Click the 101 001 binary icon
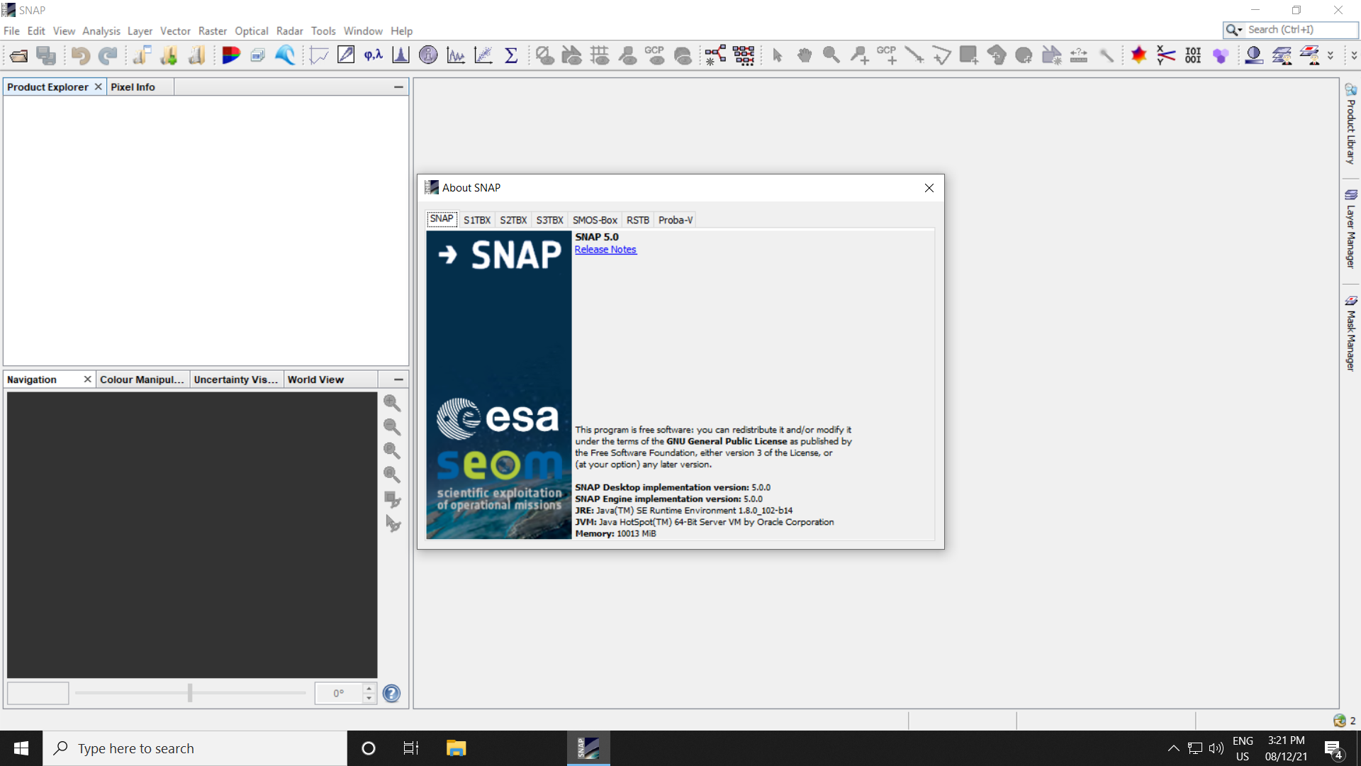The height and width of the screenshot is (766, 1361). click(1193, 55)
